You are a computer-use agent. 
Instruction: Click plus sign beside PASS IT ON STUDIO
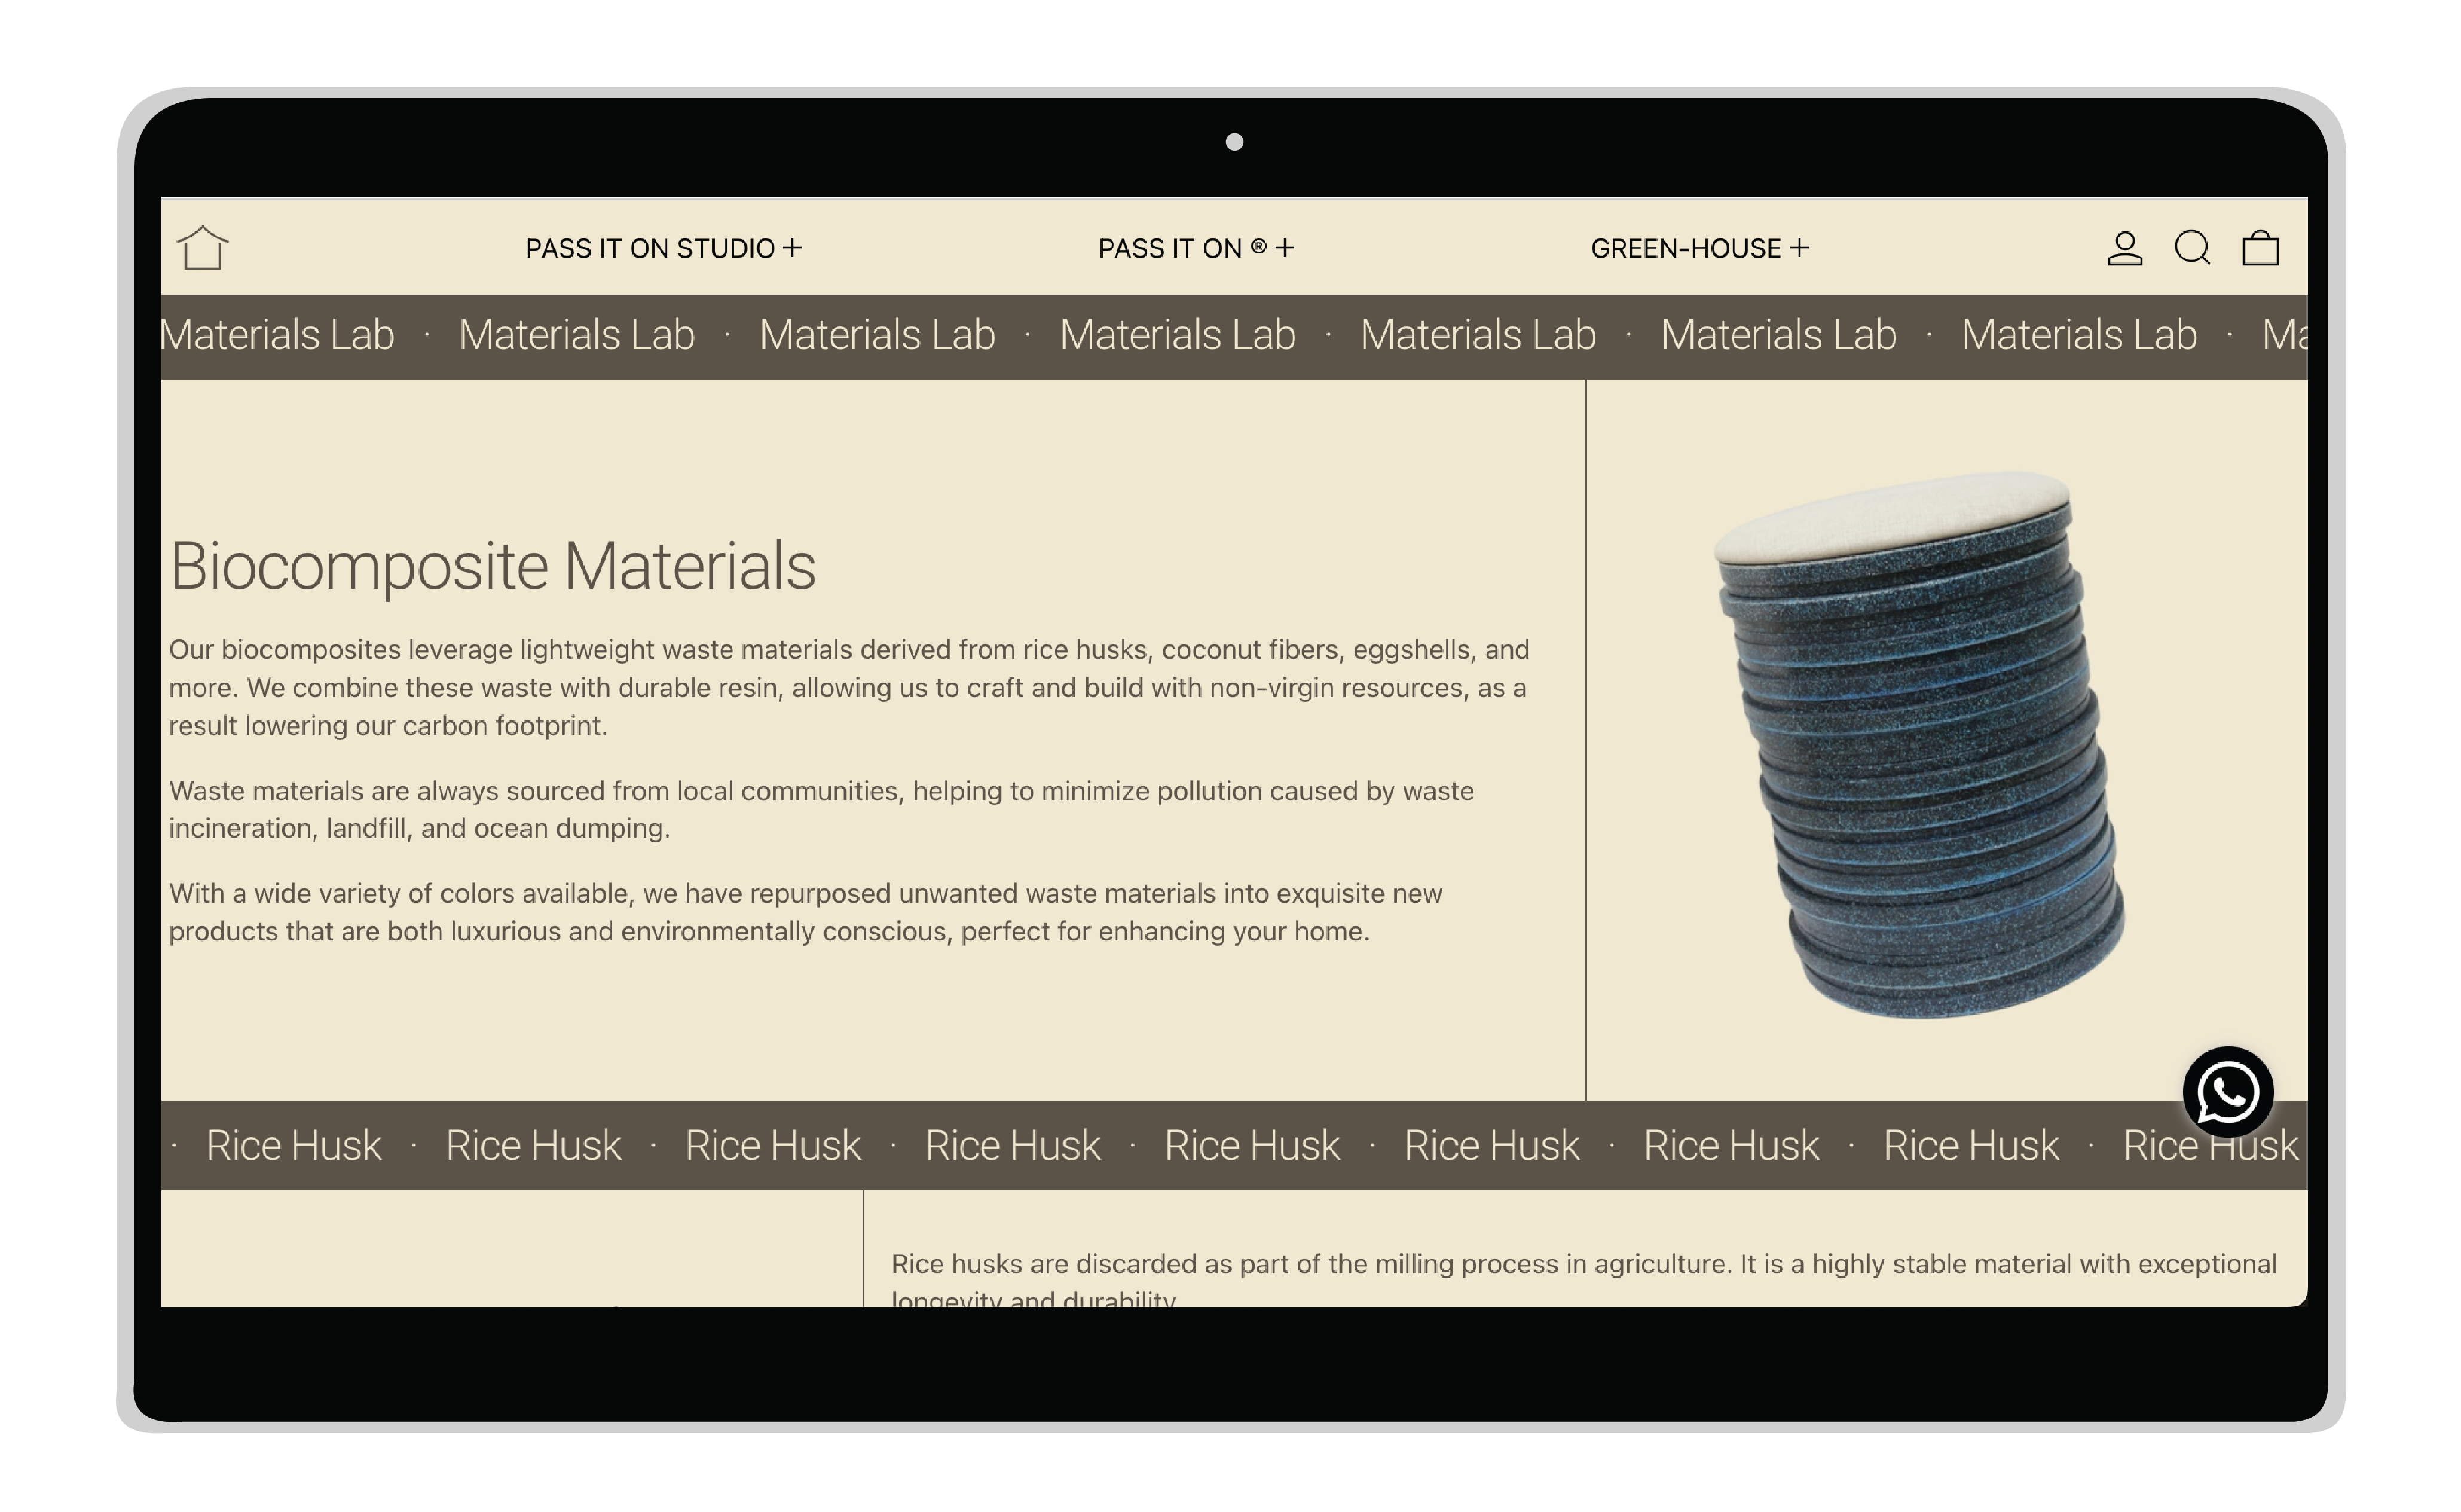click(793, 248)
